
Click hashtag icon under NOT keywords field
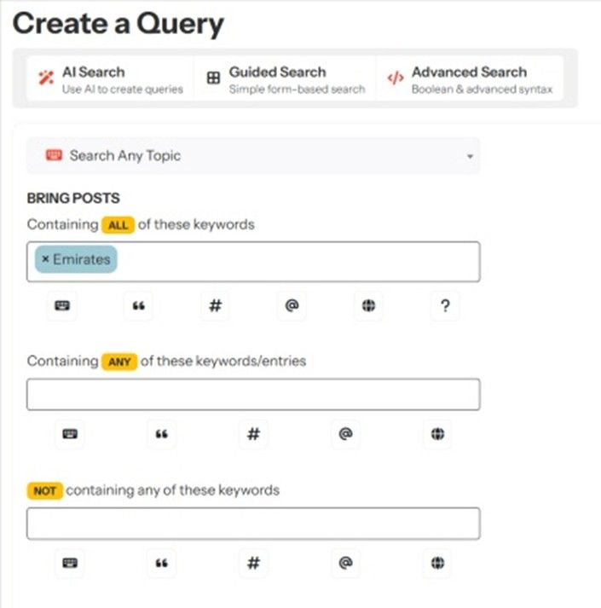click(x=253, y=563)
